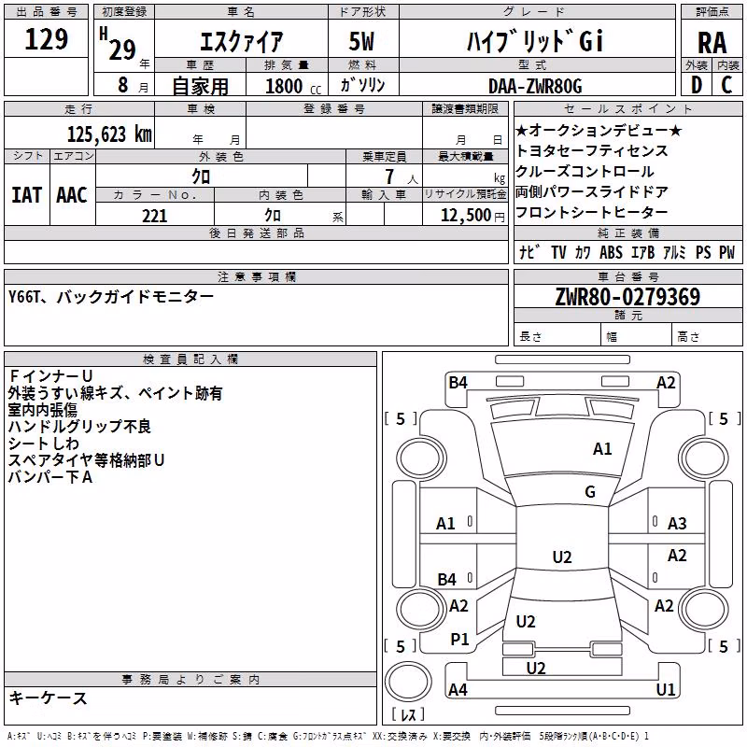Select A4 rear bumper mark

(458, 689)
